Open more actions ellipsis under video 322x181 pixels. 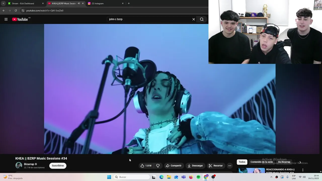[230, 166]
